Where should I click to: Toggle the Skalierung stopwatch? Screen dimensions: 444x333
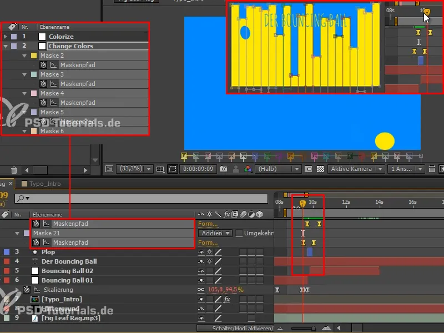point(27,290)
